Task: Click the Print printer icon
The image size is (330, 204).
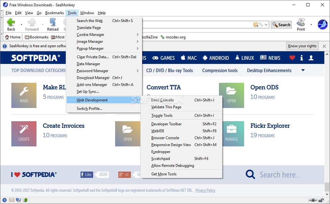Action: pos(301,22)
